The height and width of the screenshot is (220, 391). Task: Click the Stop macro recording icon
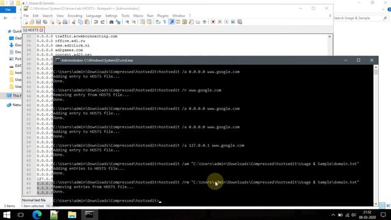220,22
